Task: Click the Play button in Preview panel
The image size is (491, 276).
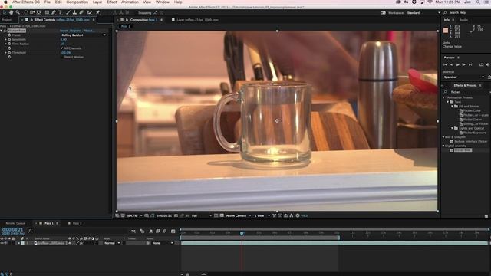Action: pyautogui.click(x=457, y=64)
